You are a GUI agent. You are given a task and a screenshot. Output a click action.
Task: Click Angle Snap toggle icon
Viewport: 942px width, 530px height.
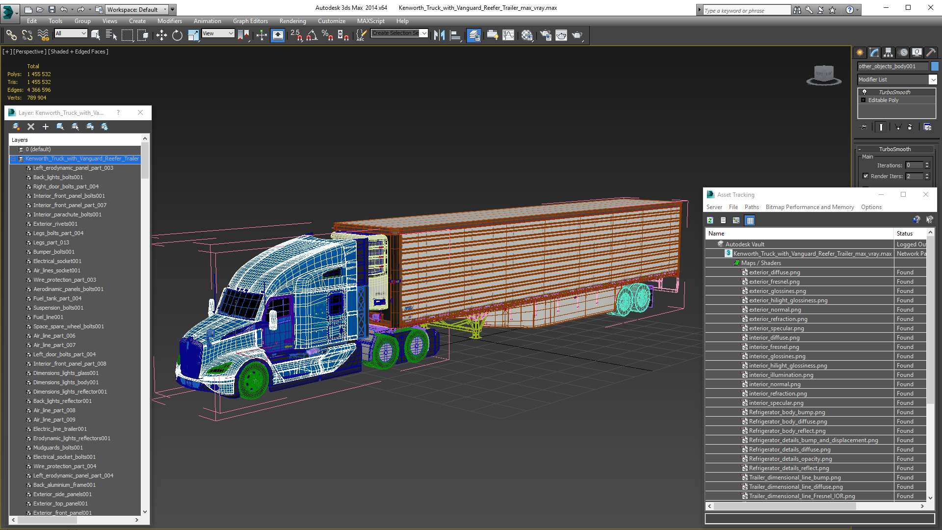[x=312, y=35]
